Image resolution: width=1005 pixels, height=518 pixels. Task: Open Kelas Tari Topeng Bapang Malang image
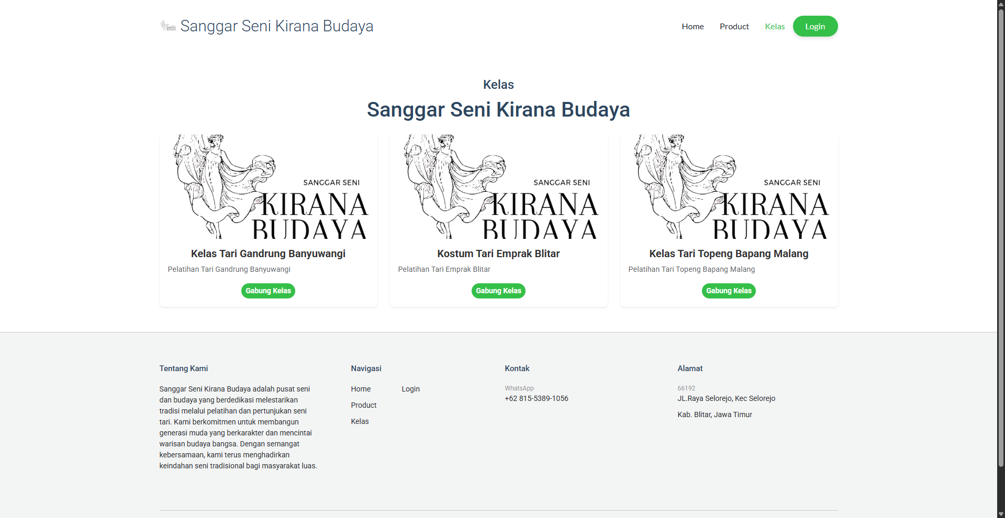tap(729, 187)
